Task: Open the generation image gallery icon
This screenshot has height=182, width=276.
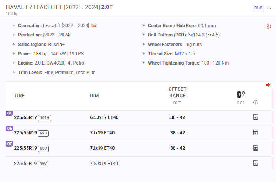Action: tap(94, 26)
